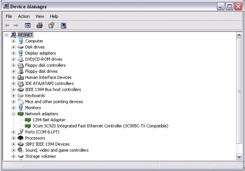
Task: Click the Display adapters icon
Action: pyautogui.click(x=20, y=53)
